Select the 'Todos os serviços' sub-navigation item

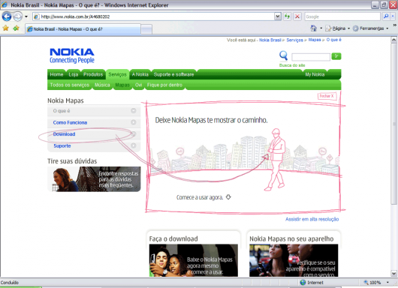(70, 85)
